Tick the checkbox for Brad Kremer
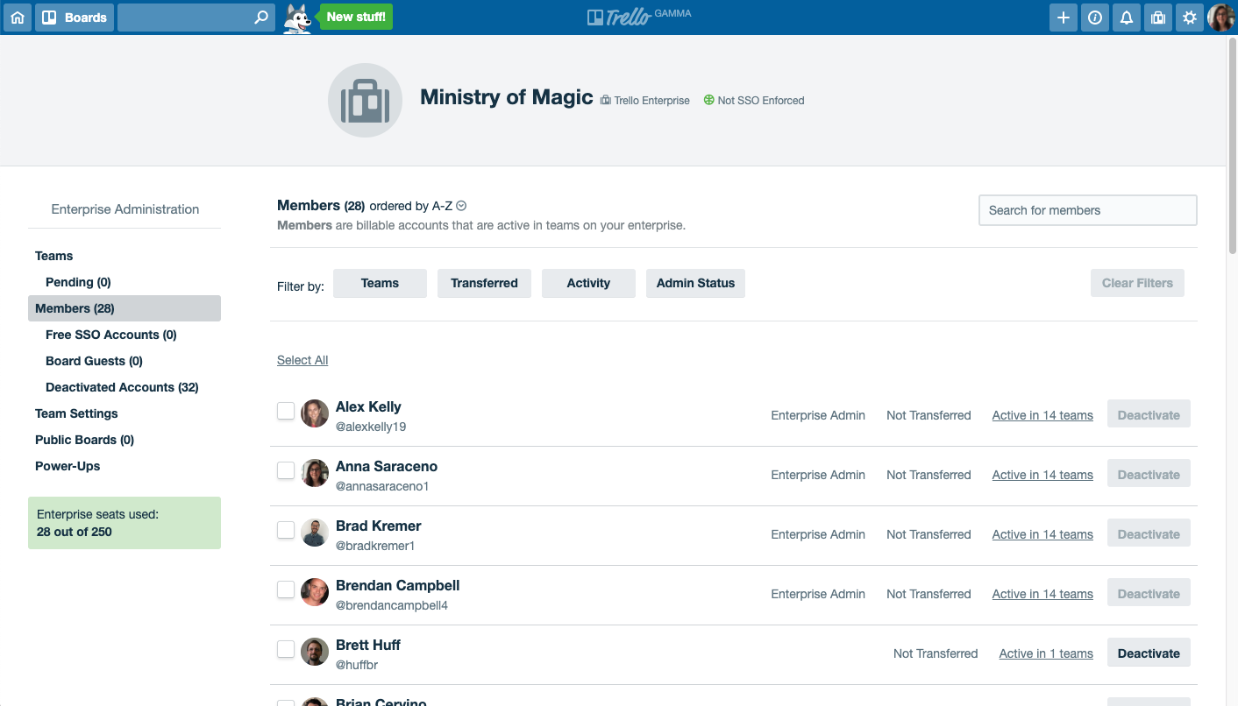Screen dimensions: 1238x706 [286, 530]
